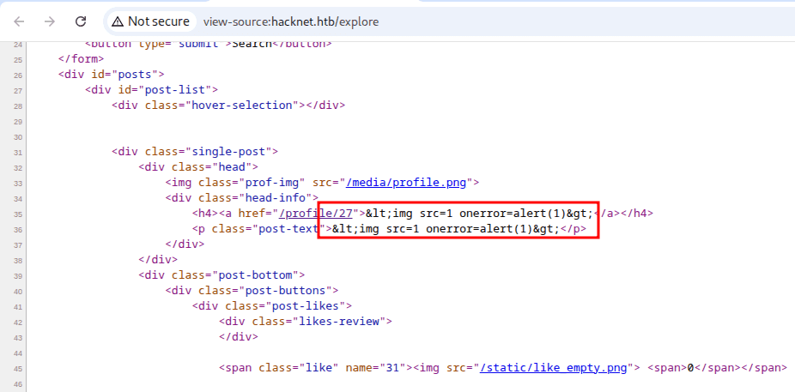This screenshot has height=392, width=795.
Task: Click the Not secure warning triangle
Action: tap(118, 21)
